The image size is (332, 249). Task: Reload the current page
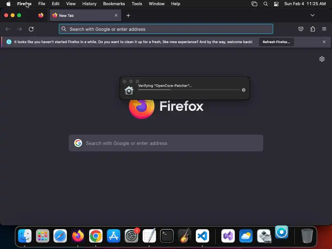pos(31,29)
